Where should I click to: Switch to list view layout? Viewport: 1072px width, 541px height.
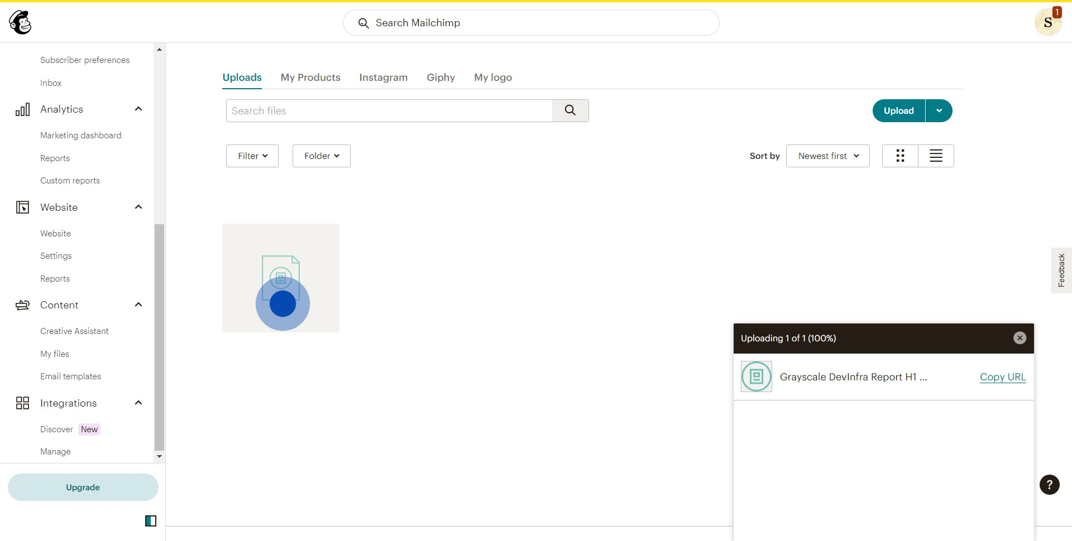pos(936,156)
